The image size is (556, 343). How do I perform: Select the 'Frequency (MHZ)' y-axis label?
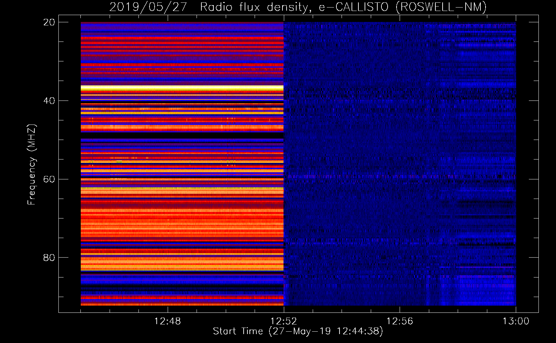click(31, 165)
